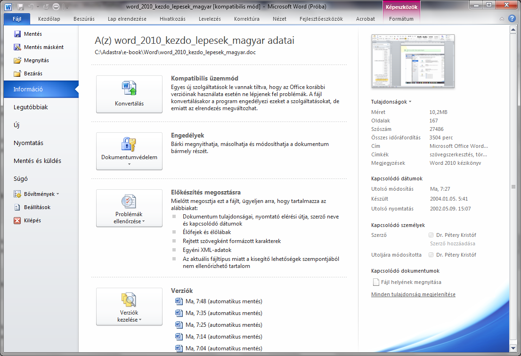Click the Word icon beside Ma, 7:48 version
521x356 pixels.
tap(179, 301)
